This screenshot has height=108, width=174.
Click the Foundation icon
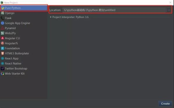click(2, 48)
